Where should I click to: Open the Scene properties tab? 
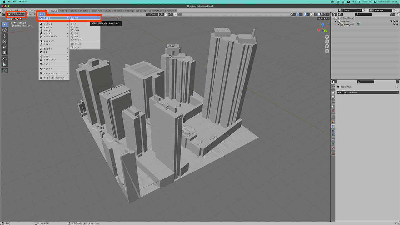coord(333,106)
